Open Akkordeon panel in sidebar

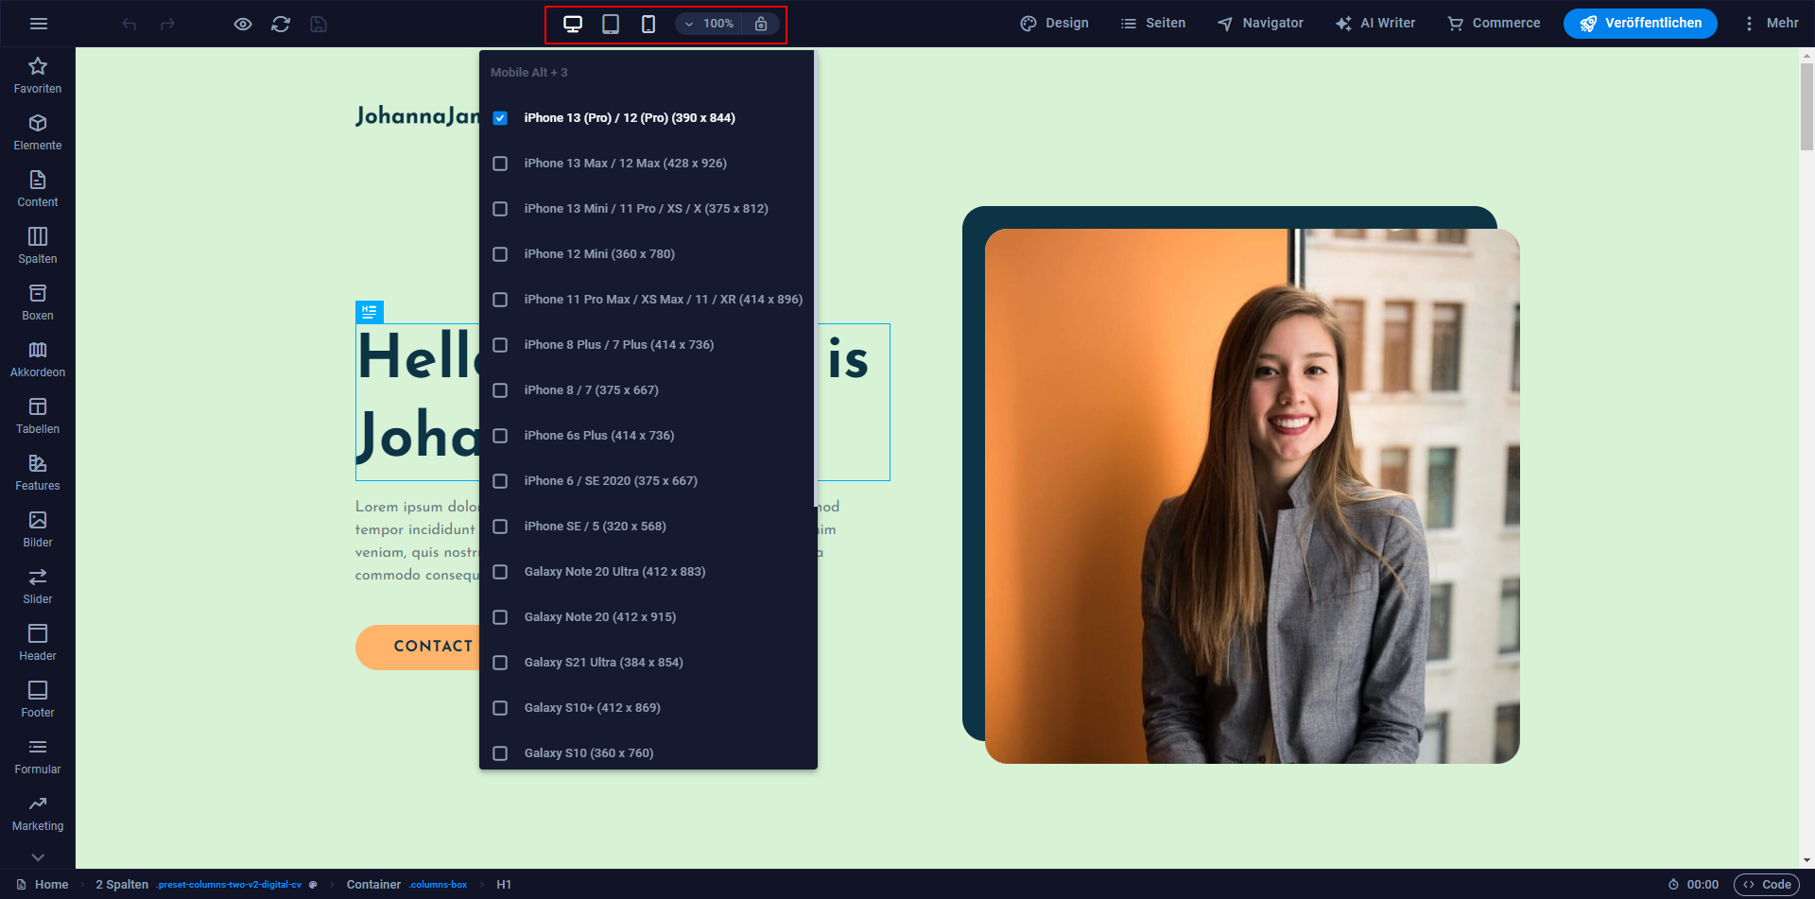[38, 359]
